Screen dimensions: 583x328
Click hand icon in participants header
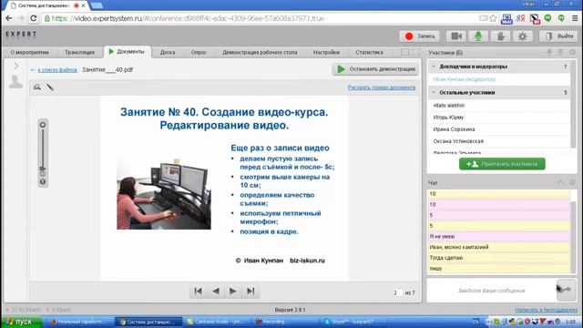pos(560,53)
